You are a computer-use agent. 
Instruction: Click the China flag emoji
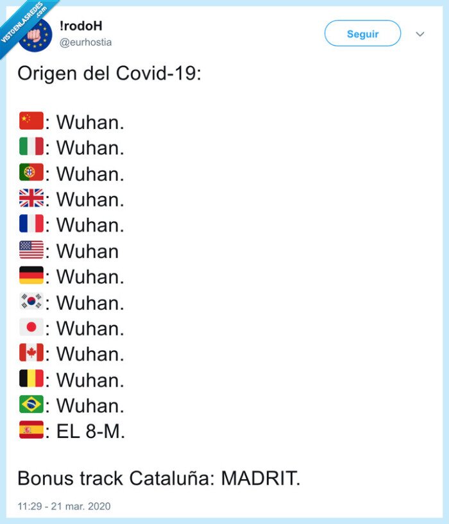pyautogui.click(x=33, y=121)
